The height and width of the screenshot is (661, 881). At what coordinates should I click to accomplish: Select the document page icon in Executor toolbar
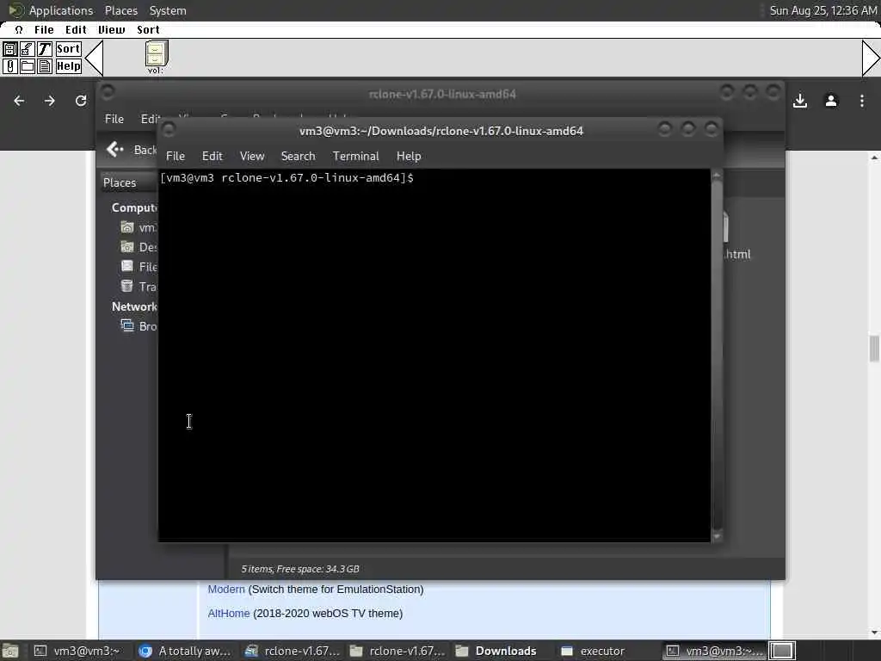(45, 66)
